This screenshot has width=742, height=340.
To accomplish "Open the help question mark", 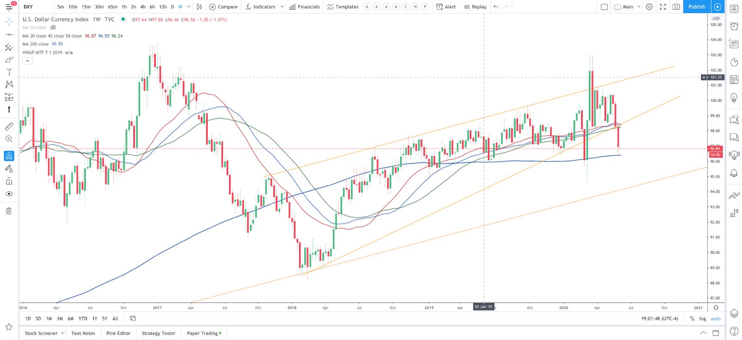I will tap(734, 331).
